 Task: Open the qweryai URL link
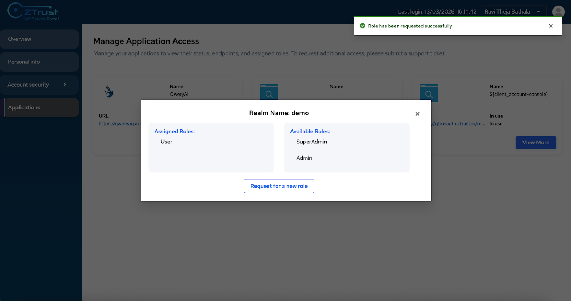(120, 124)
